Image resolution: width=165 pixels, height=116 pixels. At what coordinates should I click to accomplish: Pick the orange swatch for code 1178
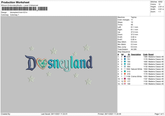coord(125,74)
